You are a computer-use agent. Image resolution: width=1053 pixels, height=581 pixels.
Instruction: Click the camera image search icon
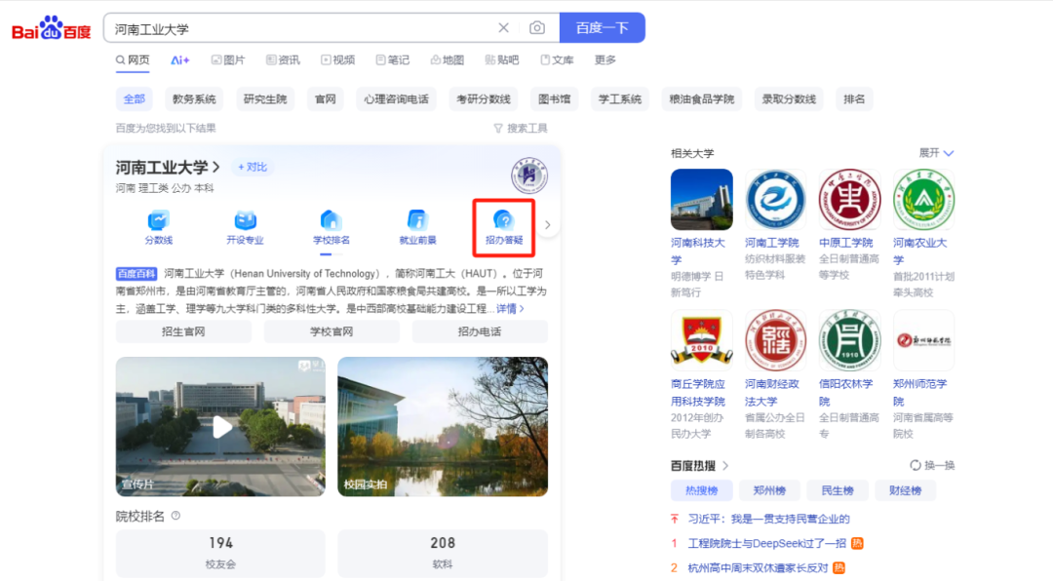[537, 28]
